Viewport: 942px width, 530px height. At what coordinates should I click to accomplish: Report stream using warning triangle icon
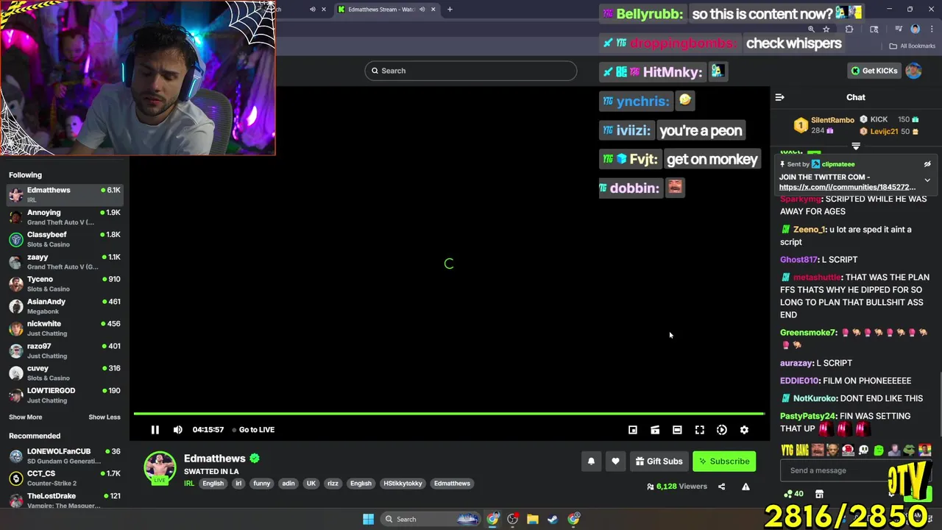746,487
